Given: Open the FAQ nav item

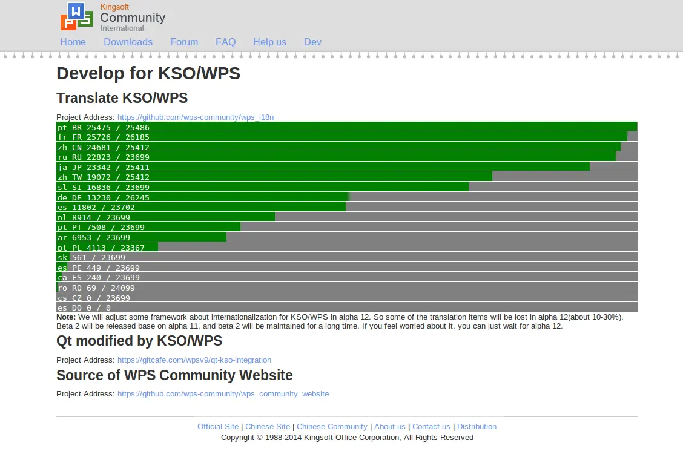Looking at the screenshot, I should pos(226,42).
